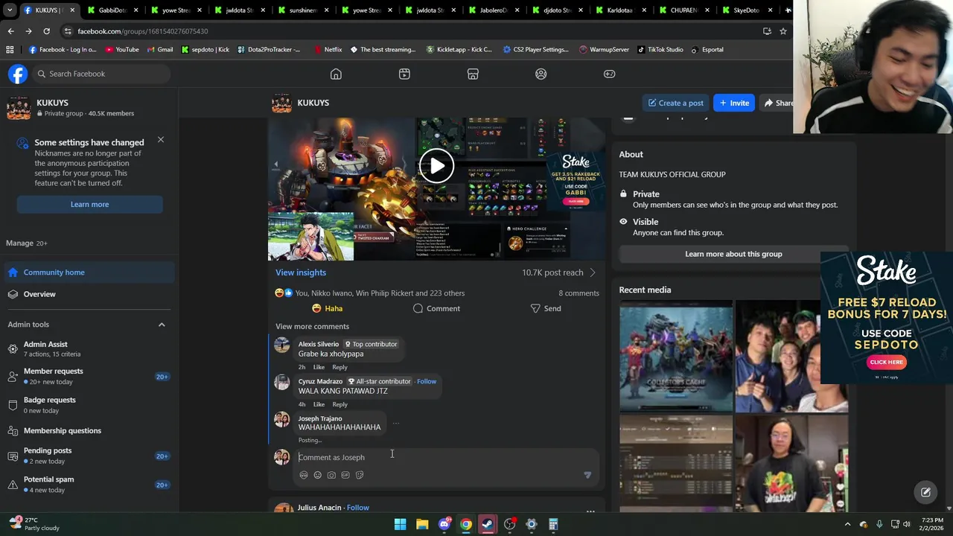Open the Marketplace icon
Image resolution: width=953 pixels, height=536 pixels.
tap(473, 74)
